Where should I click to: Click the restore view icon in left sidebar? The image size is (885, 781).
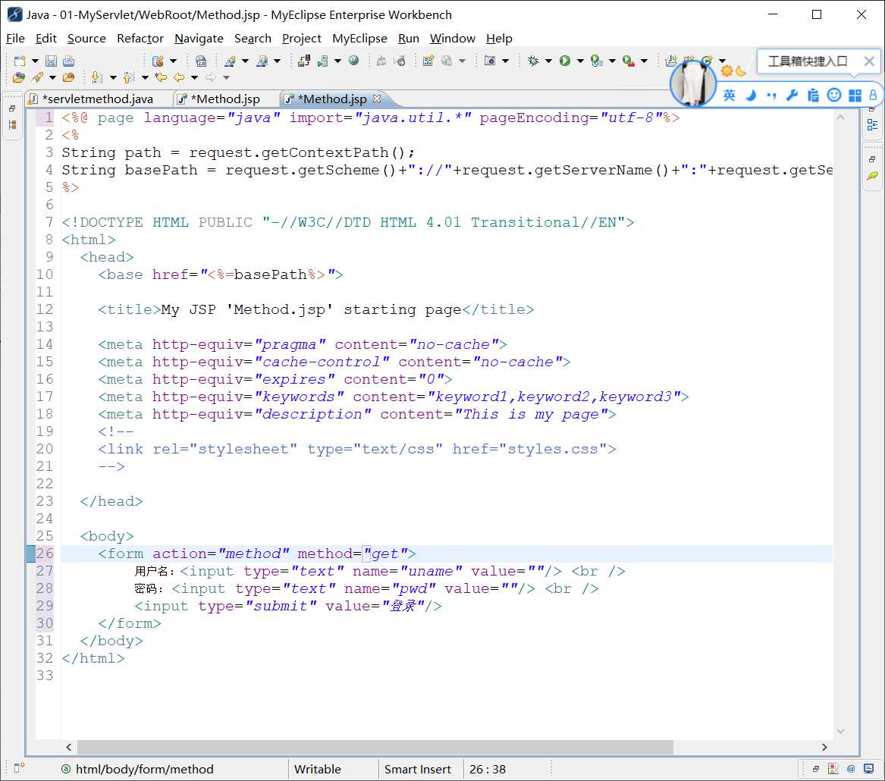(12, 108)
